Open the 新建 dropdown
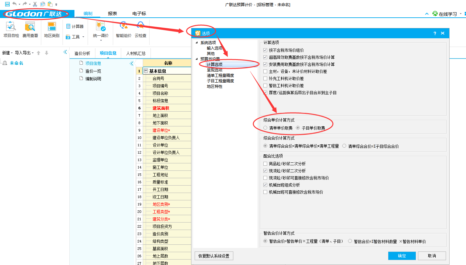 [7, 53]
